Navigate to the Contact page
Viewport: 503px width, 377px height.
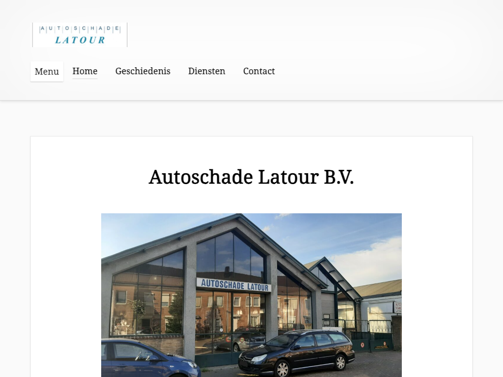coord(259,71)
